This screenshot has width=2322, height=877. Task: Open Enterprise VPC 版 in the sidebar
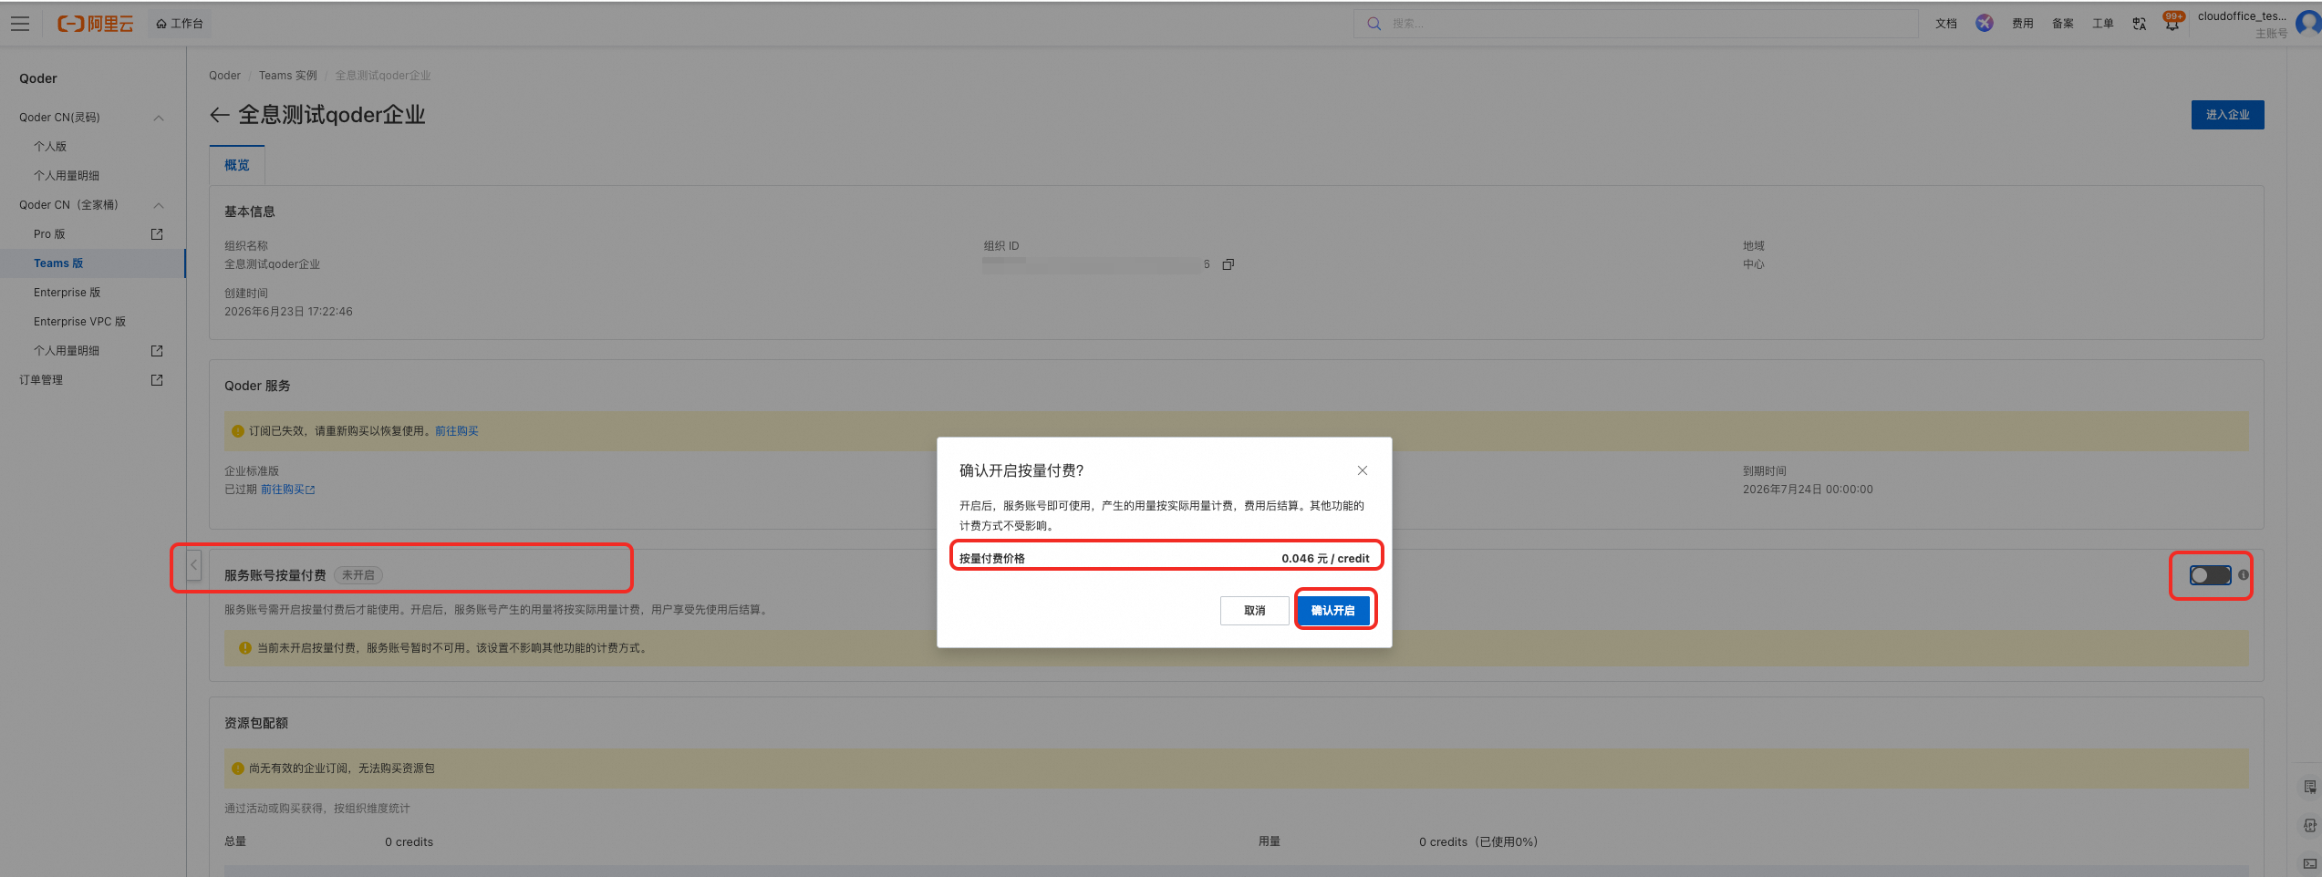click(79, 322)
